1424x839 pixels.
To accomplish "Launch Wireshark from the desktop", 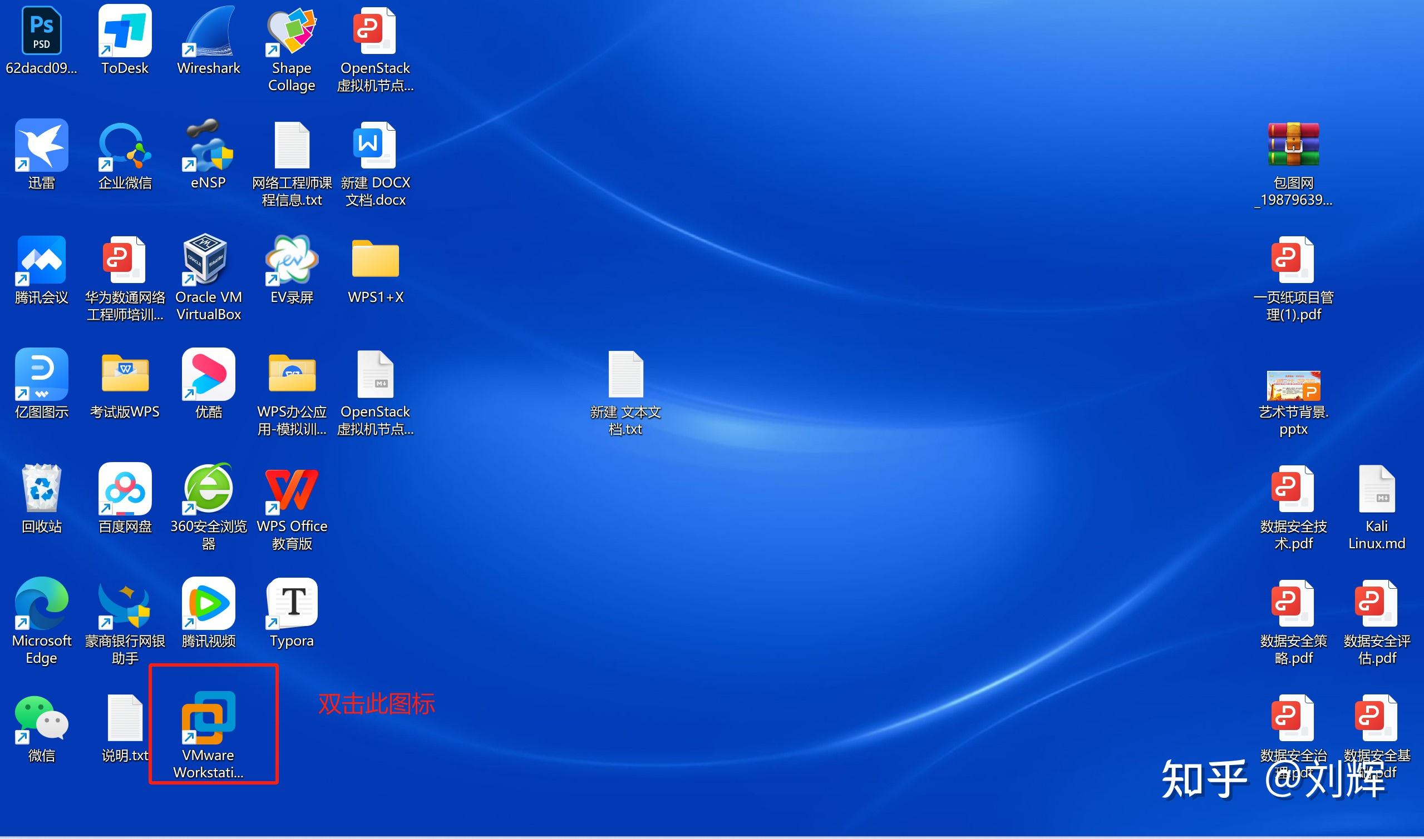I will (208, 31).
